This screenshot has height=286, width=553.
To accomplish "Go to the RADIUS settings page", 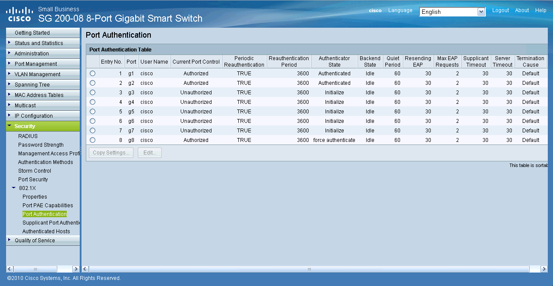I will 28,136.
